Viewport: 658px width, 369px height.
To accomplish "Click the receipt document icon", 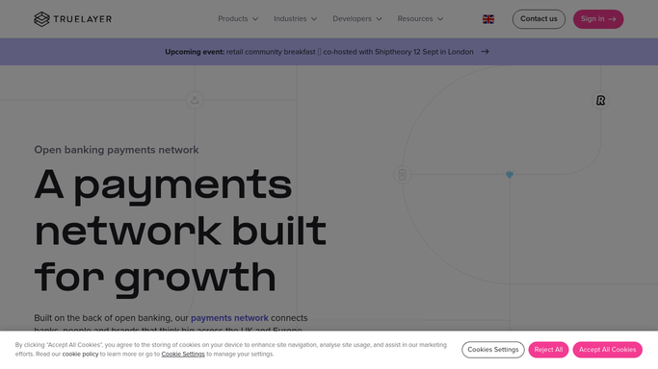I will point(402,175).
